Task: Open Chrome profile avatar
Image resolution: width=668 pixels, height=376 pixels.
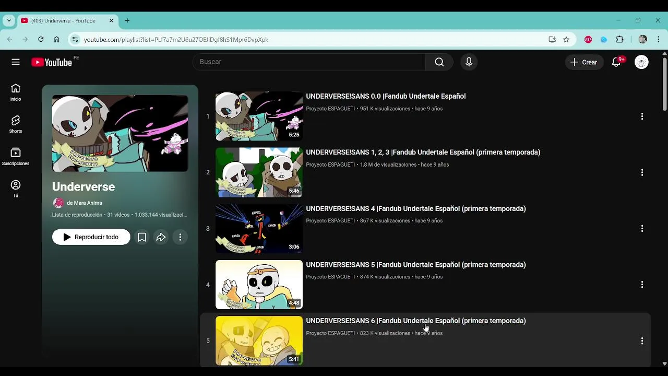Action: point(642,39)
